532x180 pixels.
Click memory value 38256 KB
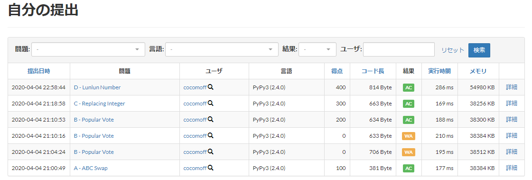click(x=482, y=104)
